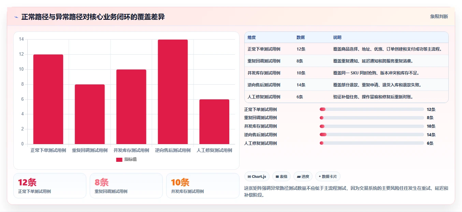This screenshot has height=212, width=462.
Task: Click the 12条 value beside the progress bar
Action: click(x=431, y=110)
